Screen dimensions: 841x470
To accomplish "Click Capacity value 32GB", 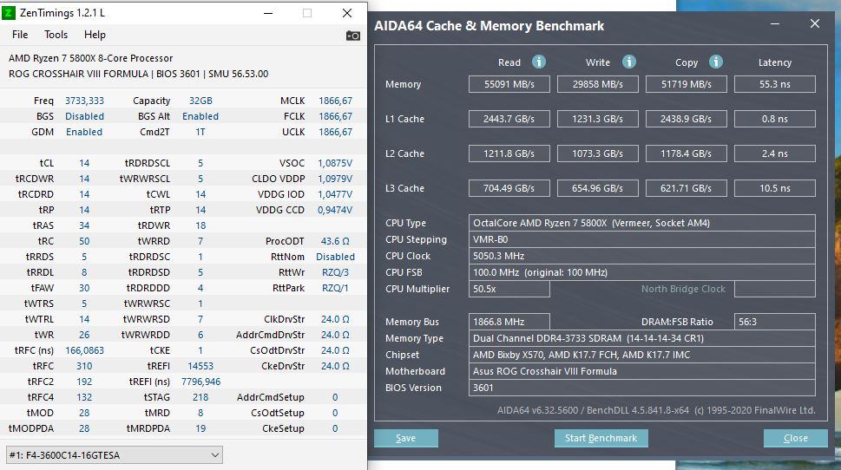I will coord(200,101).
